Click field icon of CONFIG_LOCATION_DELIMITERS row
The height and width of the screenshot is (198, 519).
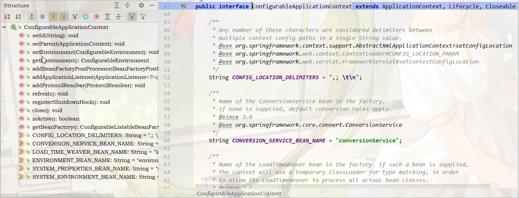(22, 135)
